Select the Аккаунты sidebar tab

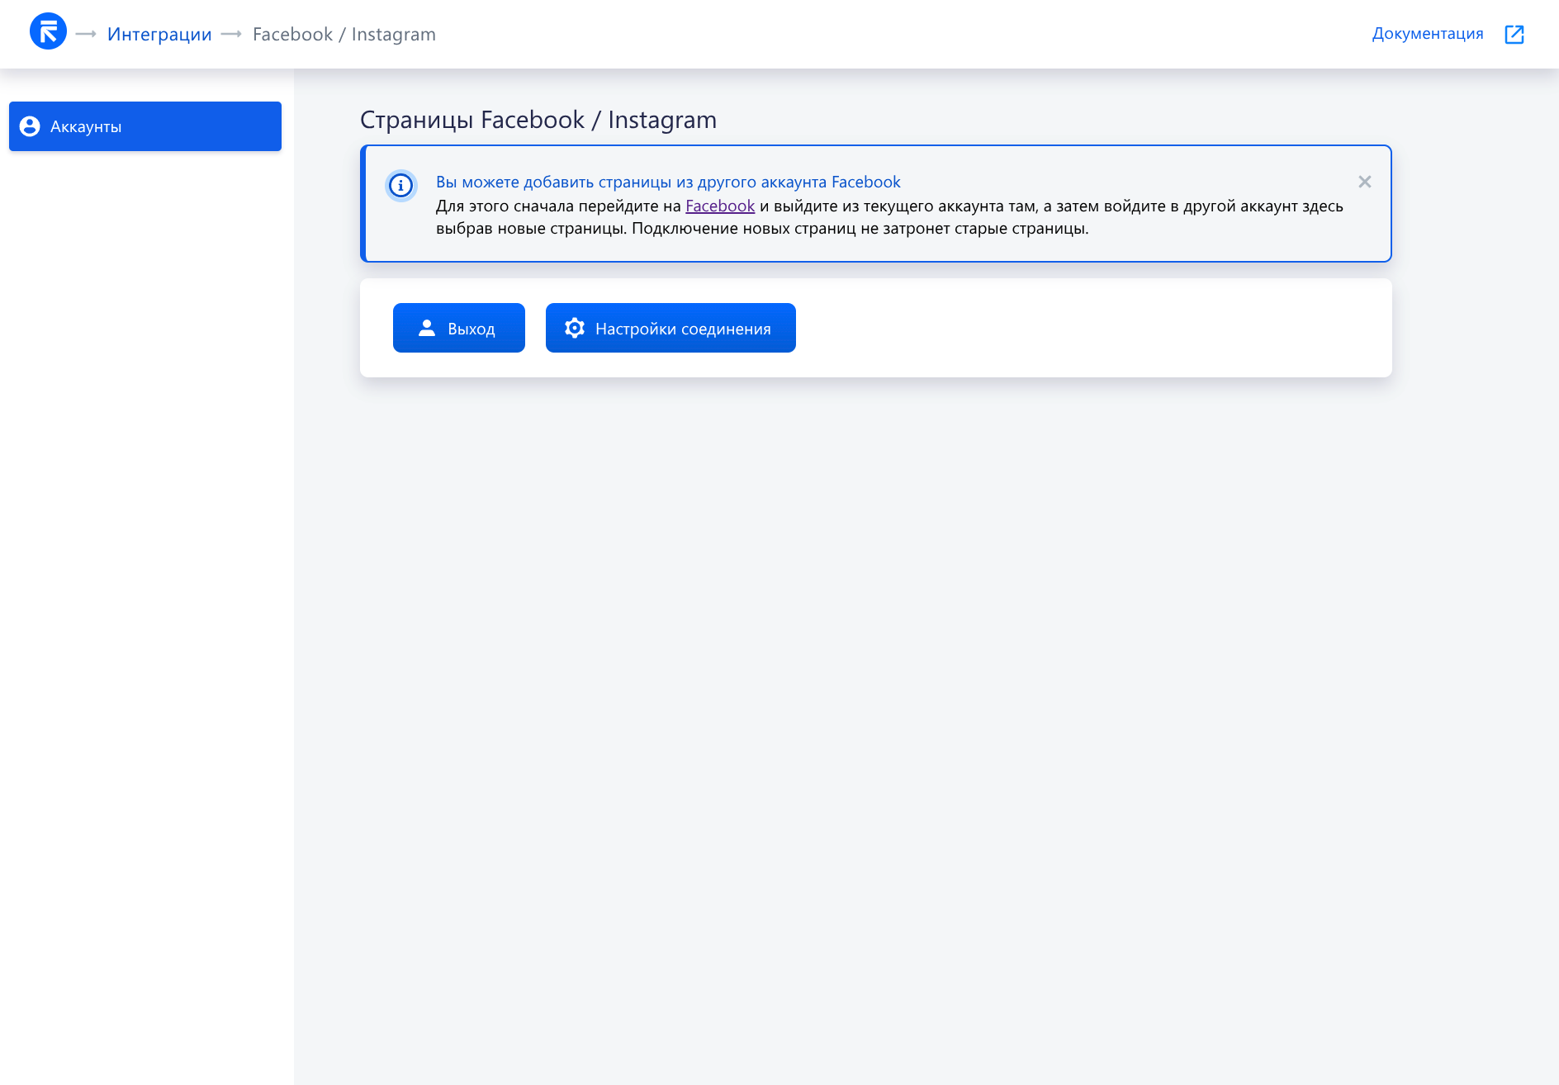coord(145,126)
